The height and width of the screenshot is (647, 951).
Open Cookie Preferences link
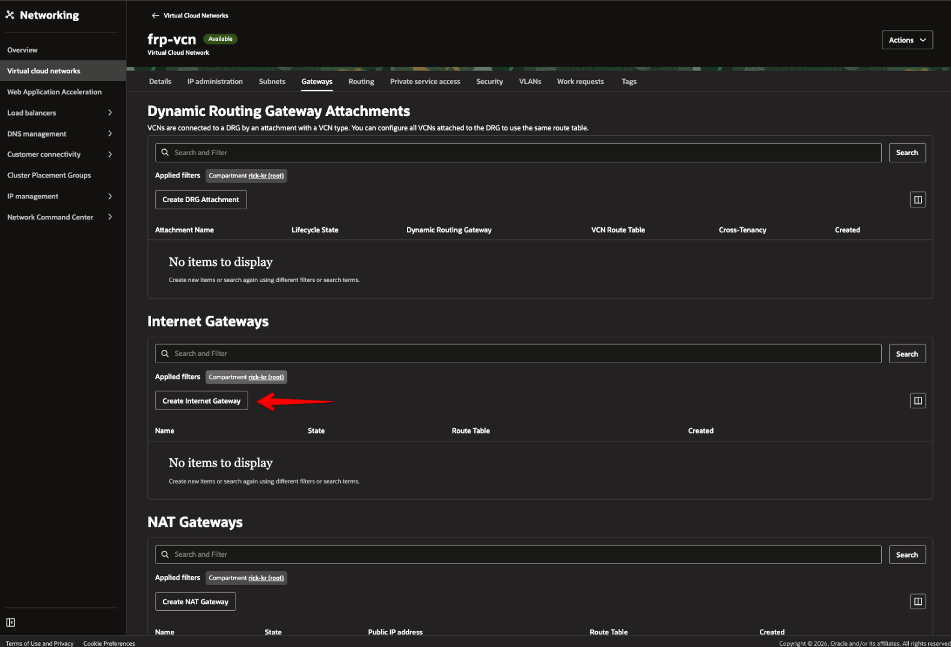109,643
